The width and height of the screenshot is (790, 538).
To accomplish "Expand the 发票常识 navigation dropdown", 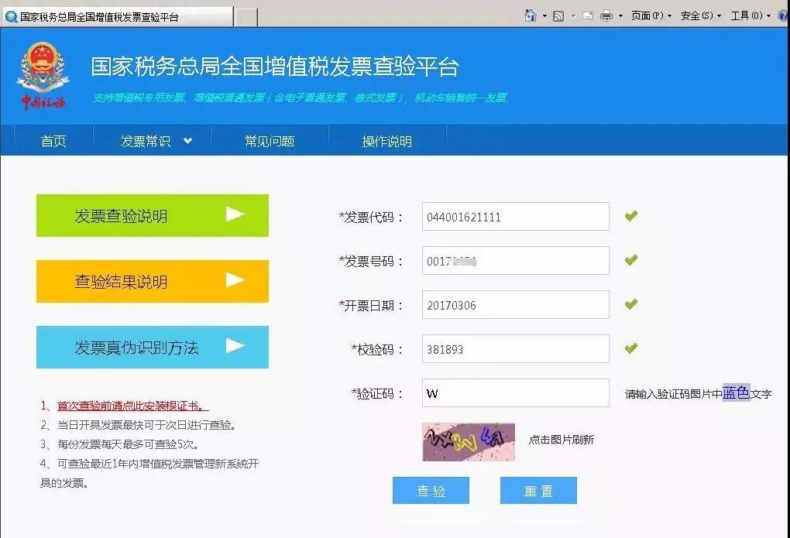I will (x=152, y=141).
